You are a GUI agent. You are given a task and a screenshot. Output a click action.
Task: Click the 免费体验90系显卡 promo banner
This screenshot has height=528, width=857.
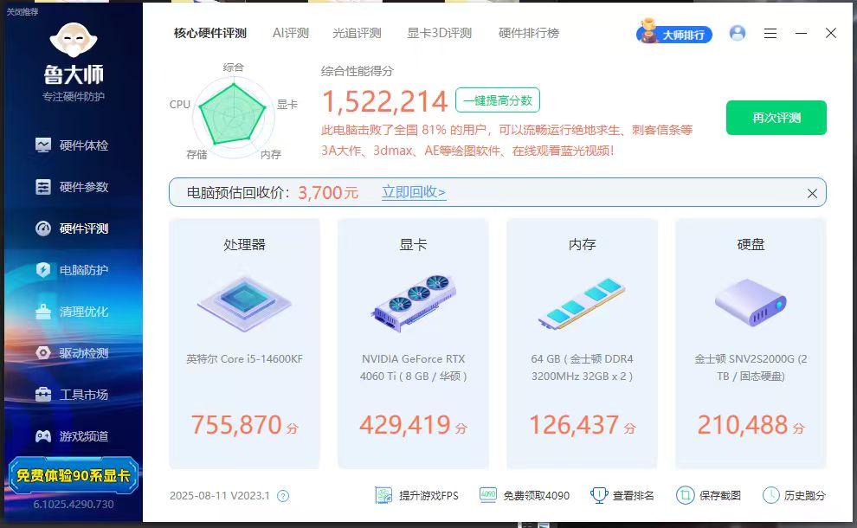(73, 475)
